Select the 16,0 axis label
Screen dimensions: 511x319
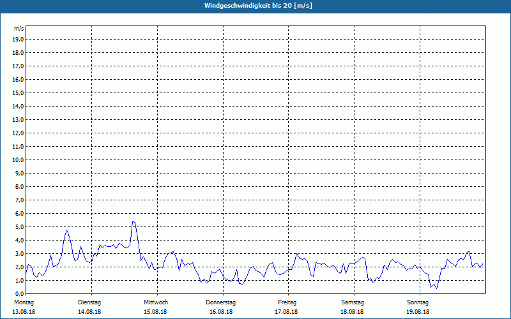click(17, 79)
